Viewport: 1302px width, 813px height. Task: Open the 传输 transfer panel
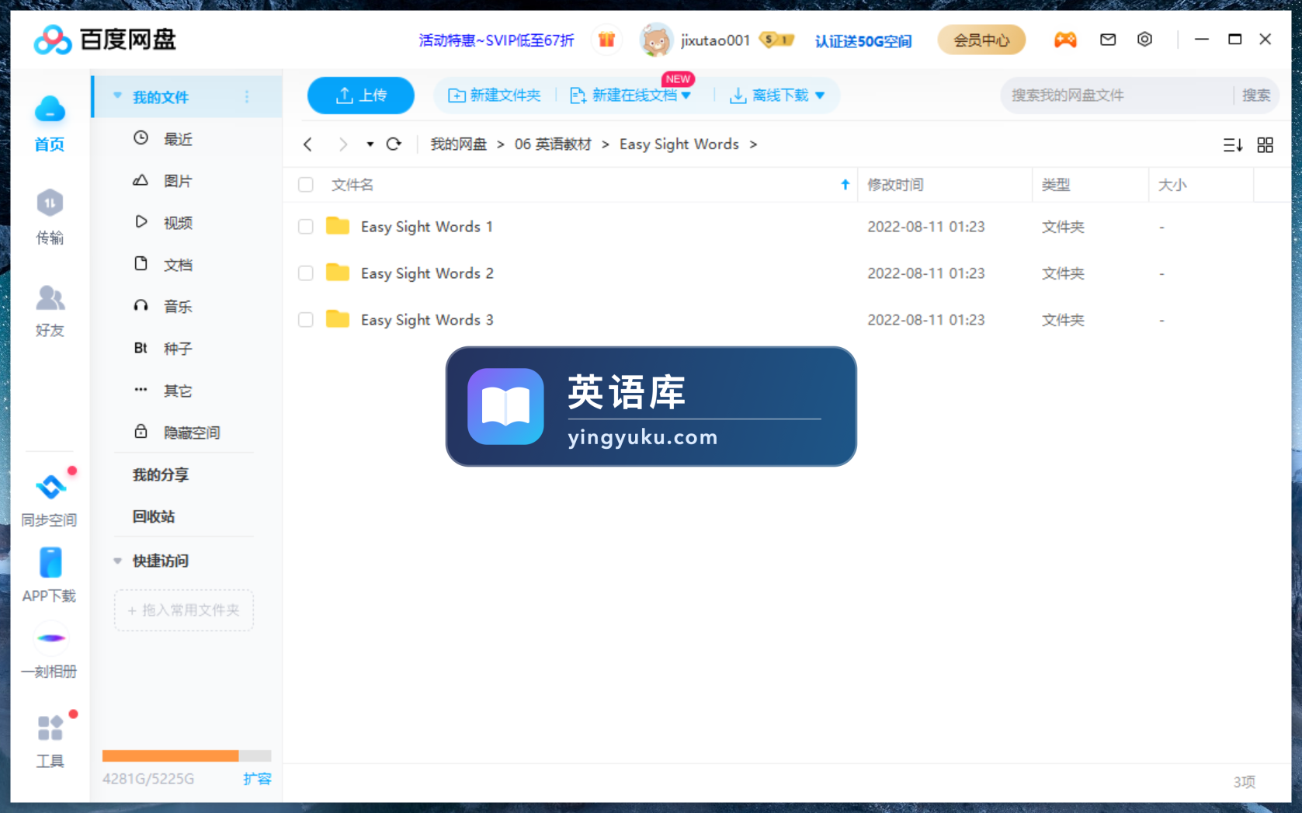pyautogui.click(x=50, y=217)
